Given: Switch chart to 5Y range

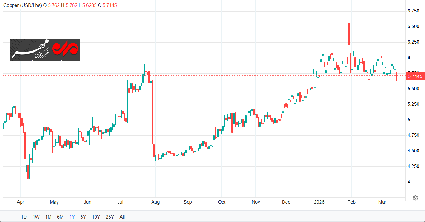Looking at the screenshot, I should 83,217.
